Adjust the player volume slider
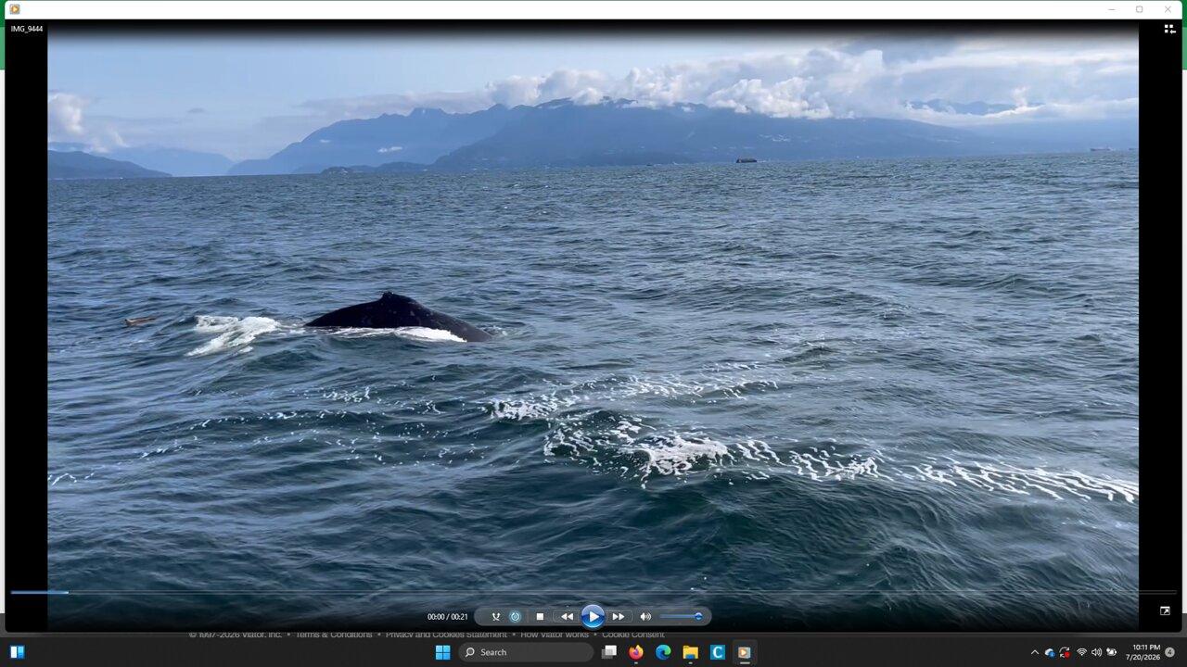Viewport: 1187px width, 667px height. pos(682,617)
